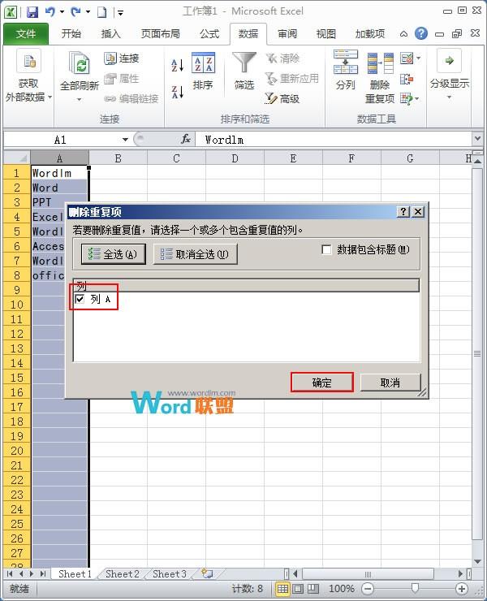
Task: Undo the last action in Quick Access toolbar
Action: click(50, 12)
